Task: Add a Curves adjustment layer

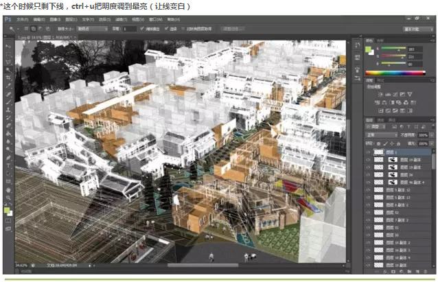Action: tap(395, 95)
